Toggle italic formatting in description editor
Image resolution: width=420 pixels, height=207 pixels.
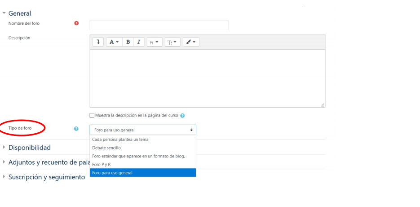pos(139,42)
